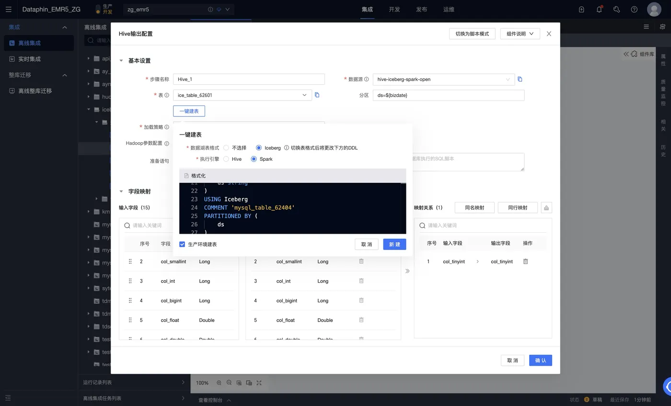Image resolution: width=671 pixels, height=406 pixels.
Task: Click the drag handle of col_smallint row
Action: point(130,261)
